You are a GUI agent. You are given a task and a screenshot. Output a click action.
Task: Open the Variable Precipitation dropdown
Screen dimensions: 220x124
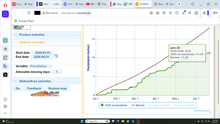41,66
